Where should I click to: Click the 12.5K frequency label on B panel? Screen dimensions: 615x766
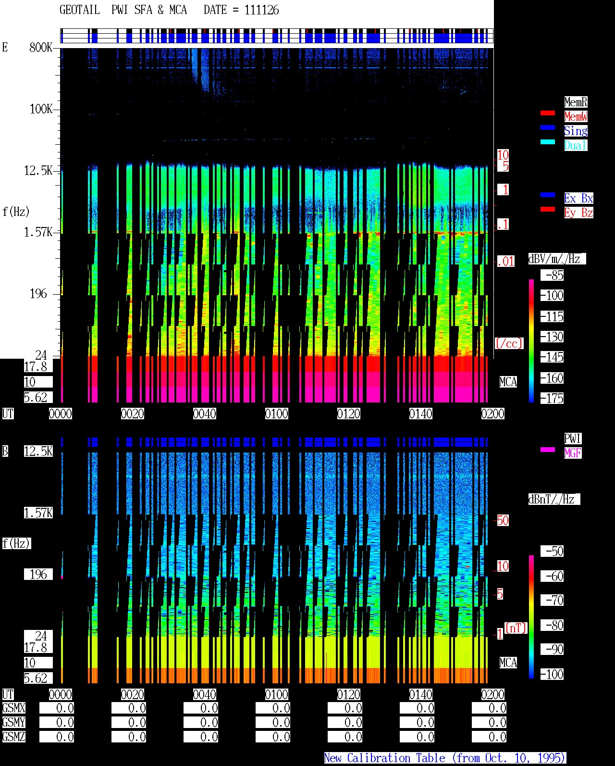pos(38,452)
